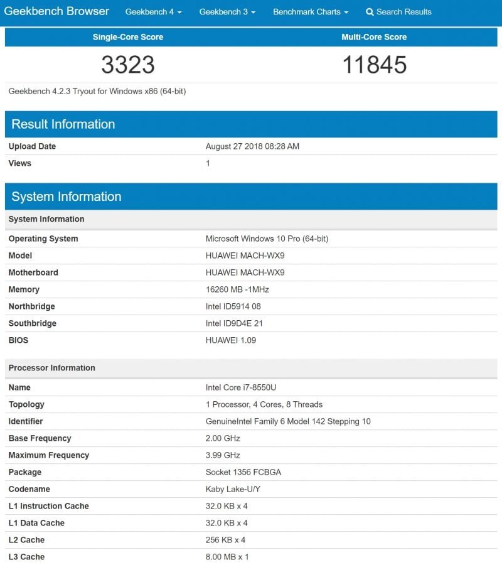Image resolution: width=502 pixels, height=565 pixels.
Task: Open the Geekbench 4 dropdown menu
Action: coord(153,12)
